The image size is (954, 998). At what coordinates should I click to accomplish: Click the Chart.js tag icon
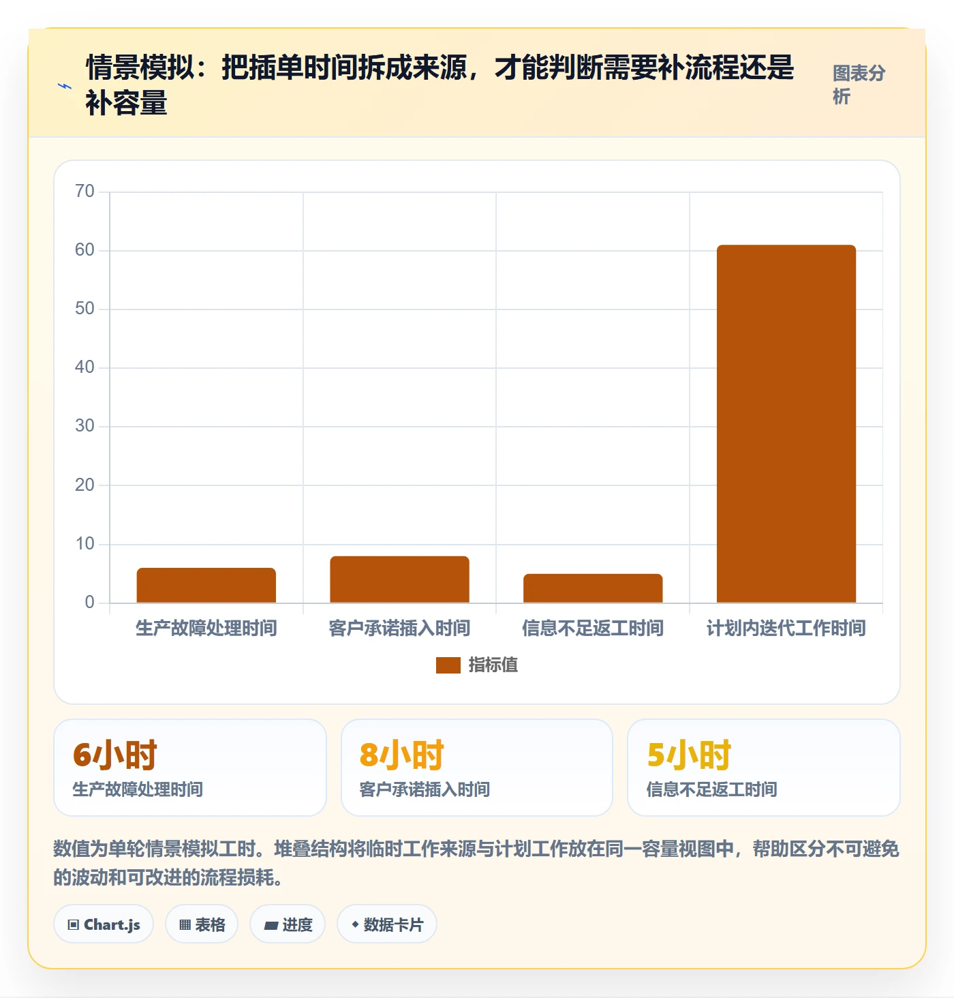pyautogui.click(x=74, y=925)
